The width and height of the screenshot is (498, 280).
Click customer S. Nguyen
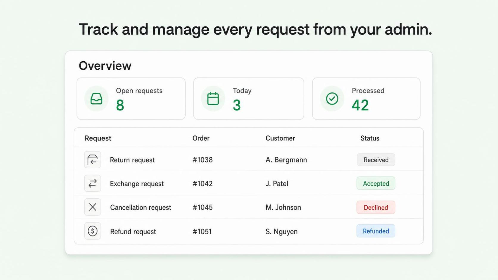tap(281, 232)
